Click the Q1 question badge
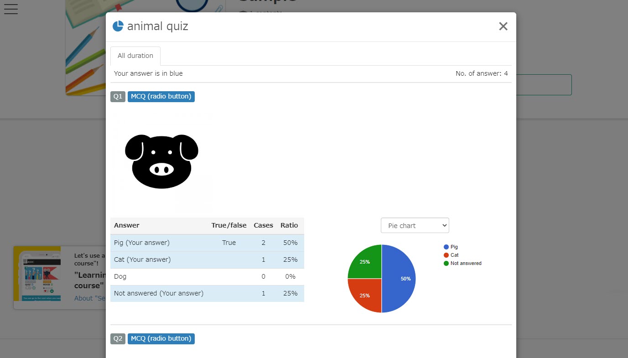 118,96
